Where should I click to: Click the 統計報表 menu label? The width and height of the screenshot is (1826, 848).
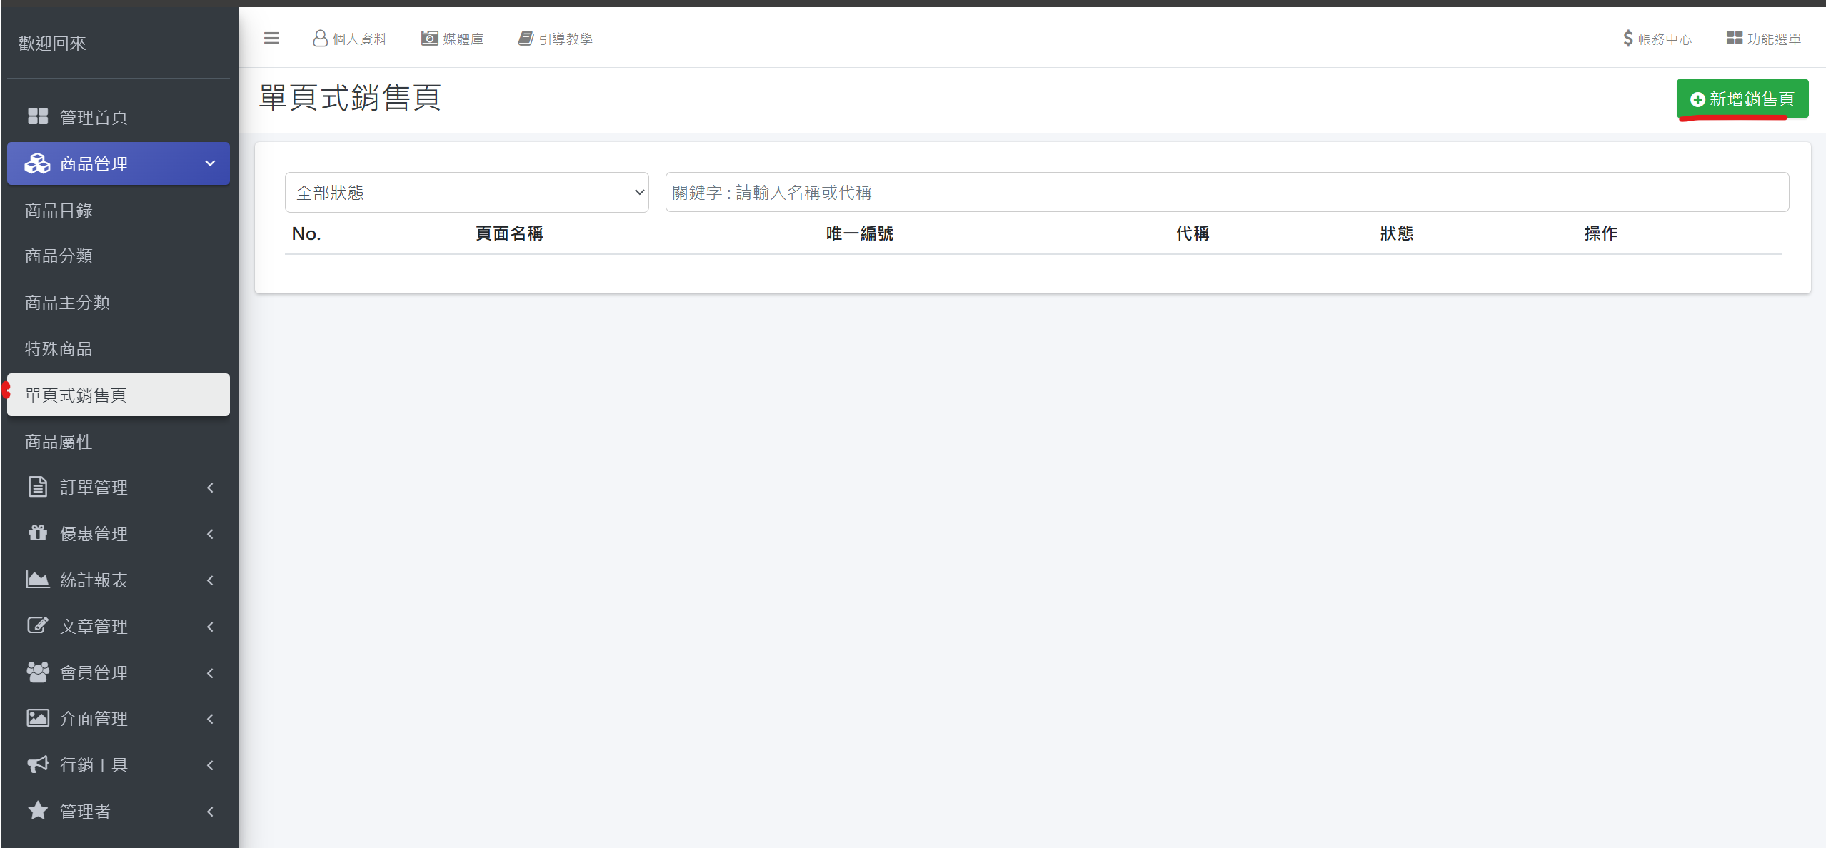point(94,580)
